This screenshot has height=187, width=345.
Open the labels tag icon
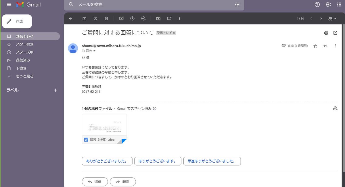[169, 18]
